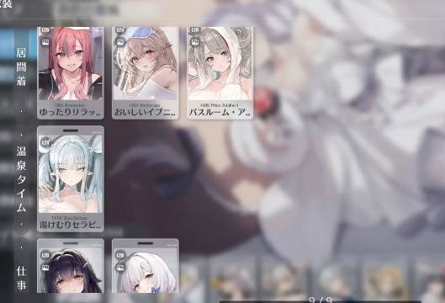The width and height of the screenshot is (445, 303).
Task: Click the L2D badge on おいしいイブニ.. card
Action: [x=120, y=29]
